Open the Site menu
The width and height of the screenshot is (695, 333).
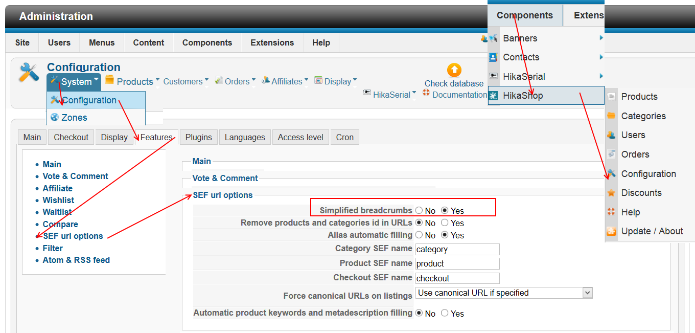tap(22, 43)
